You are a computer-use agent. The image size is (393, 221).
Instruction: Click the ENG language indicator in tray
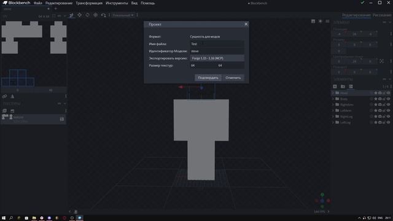click(380, 218)
